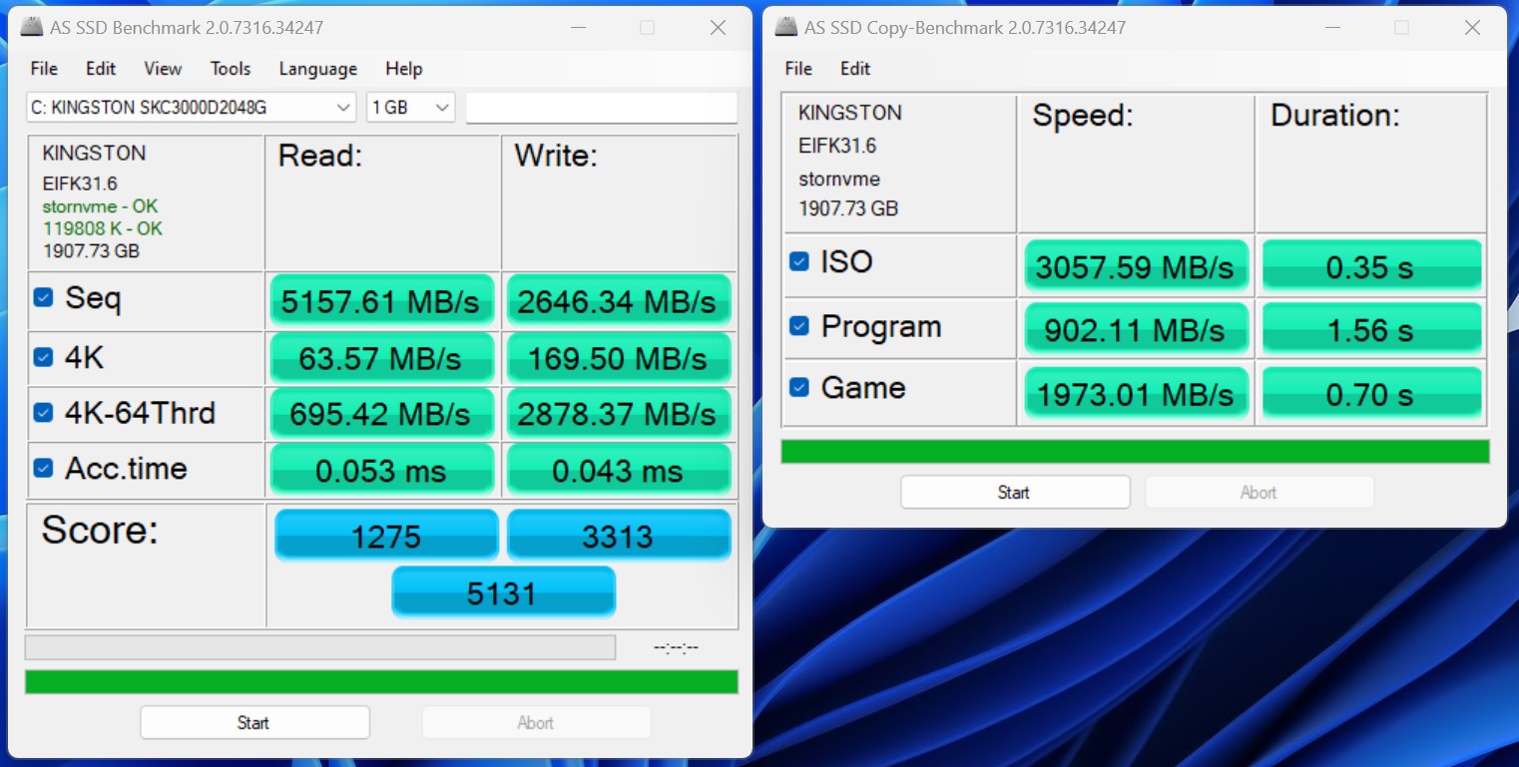This screenshot has width=1519, height=767.
Task: Disable the Game copy test checkbox
Action: pos(798,387)
